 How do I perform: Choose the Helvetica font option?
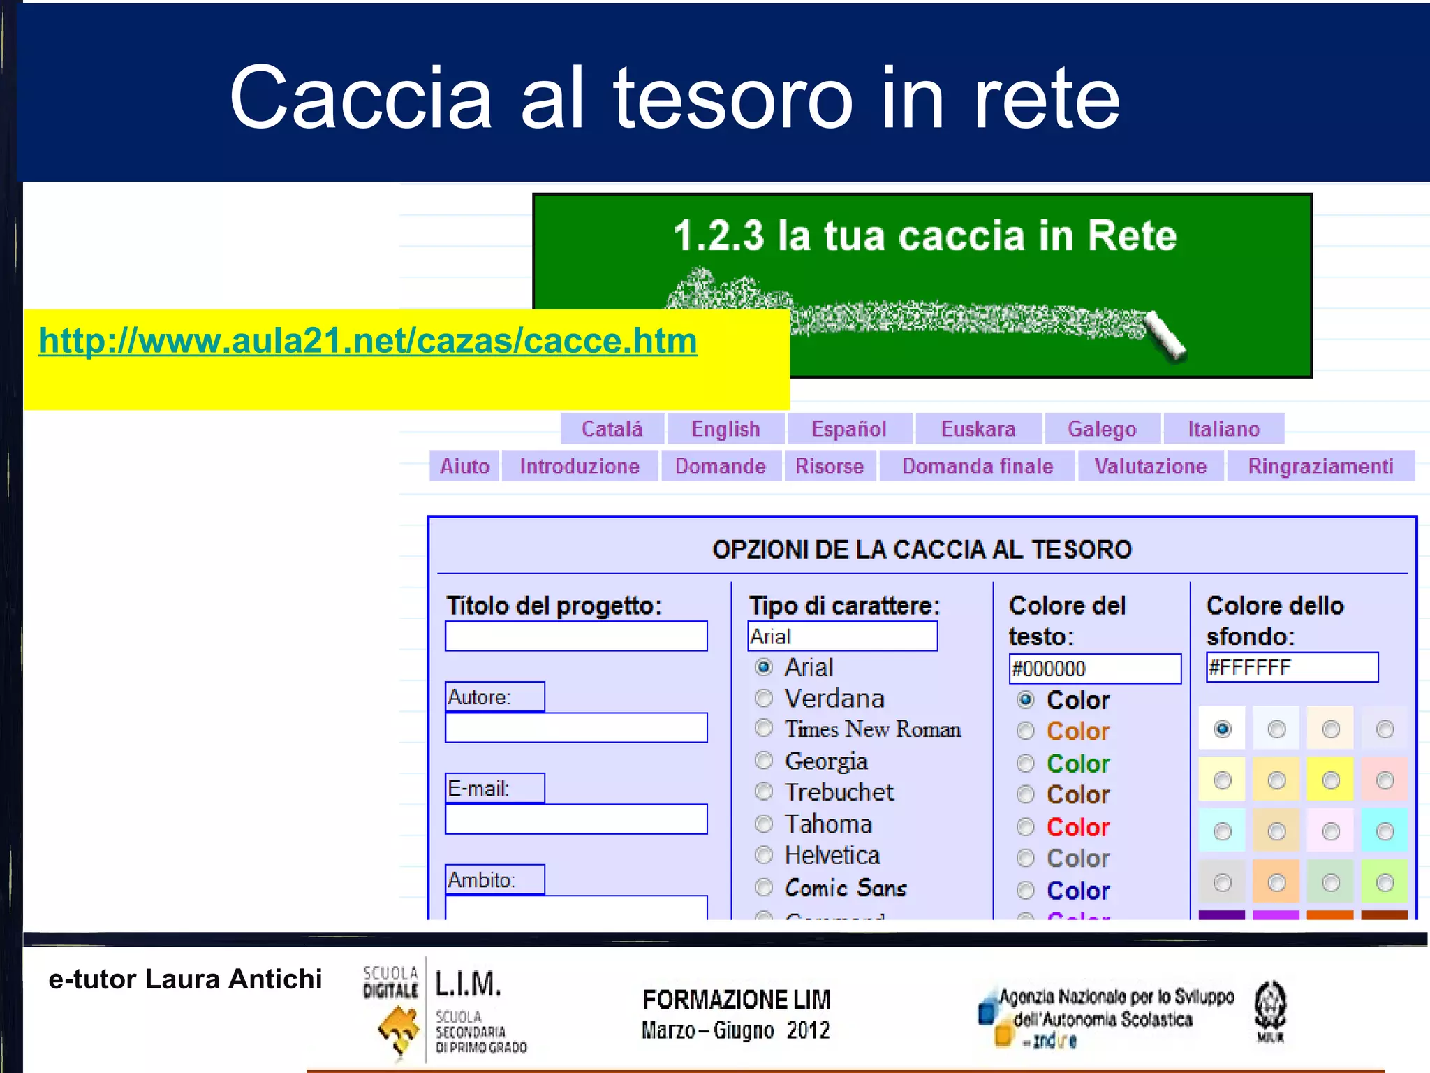764,855
